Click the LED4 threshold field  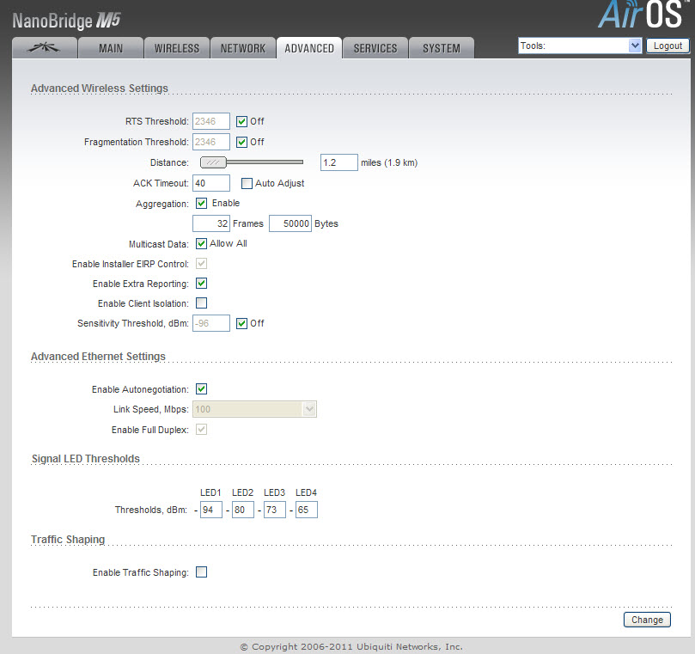[x=307, y=510]
